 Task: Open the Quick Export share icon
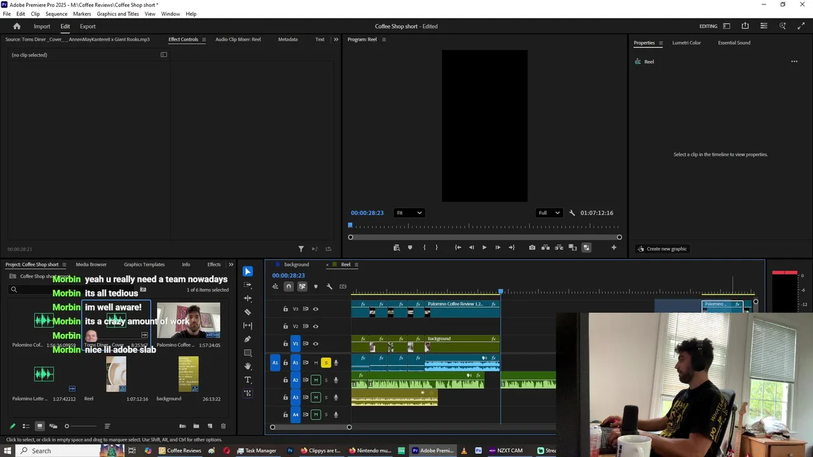pos(745,26)
